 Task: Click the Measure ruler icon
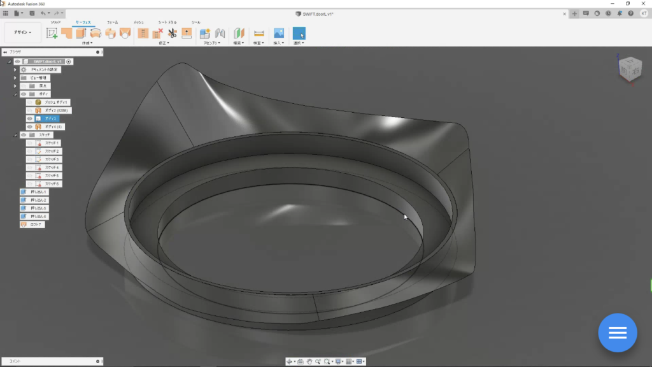259,33
